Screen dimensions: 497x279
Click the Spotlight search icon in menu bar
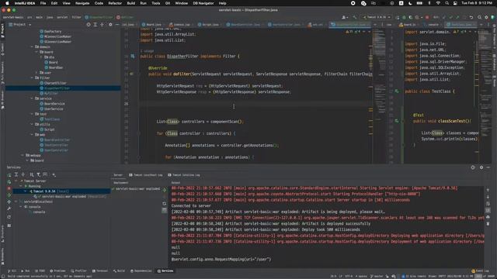click(447, 3)
